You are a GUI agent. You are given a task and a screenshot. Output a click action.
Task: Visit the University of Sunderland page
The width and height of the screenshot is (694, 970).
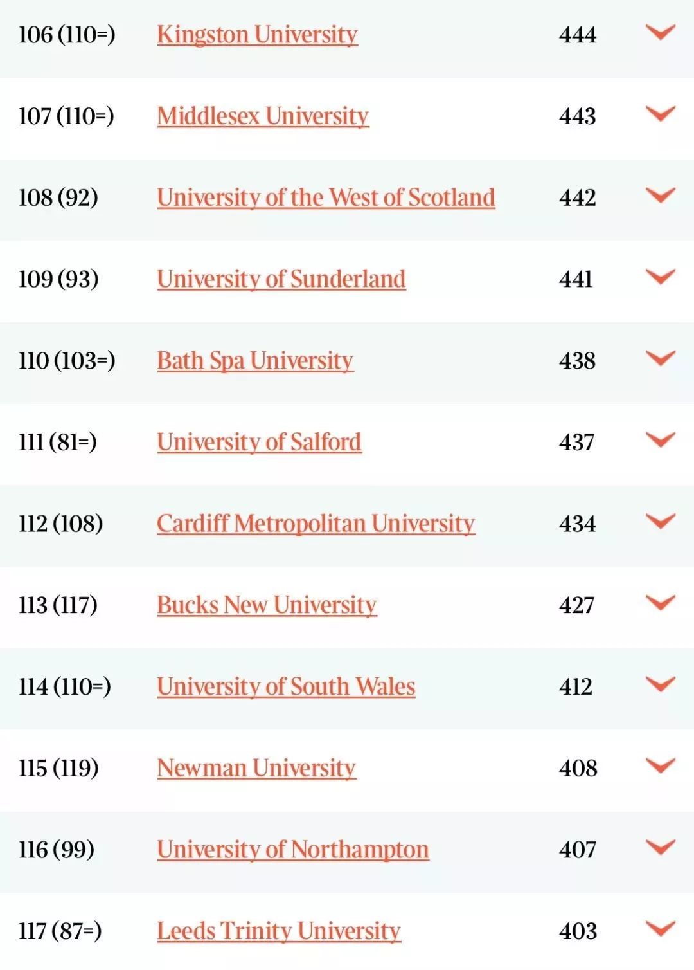[x=281, y=279]
